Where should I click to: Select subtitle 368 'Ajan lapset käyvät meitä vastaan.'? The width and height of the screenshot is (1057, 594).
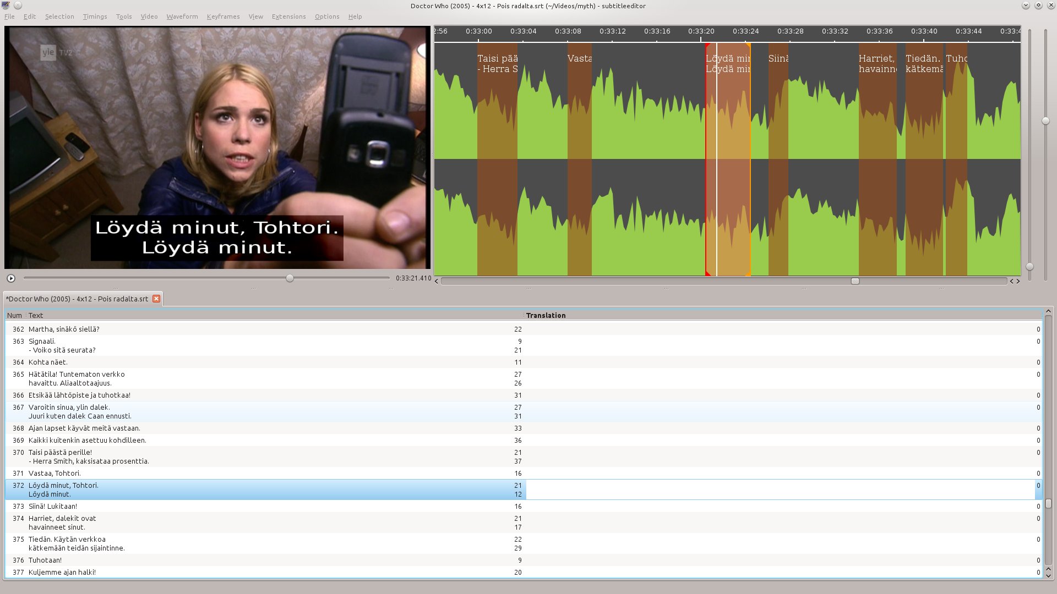tap(523, 428)
